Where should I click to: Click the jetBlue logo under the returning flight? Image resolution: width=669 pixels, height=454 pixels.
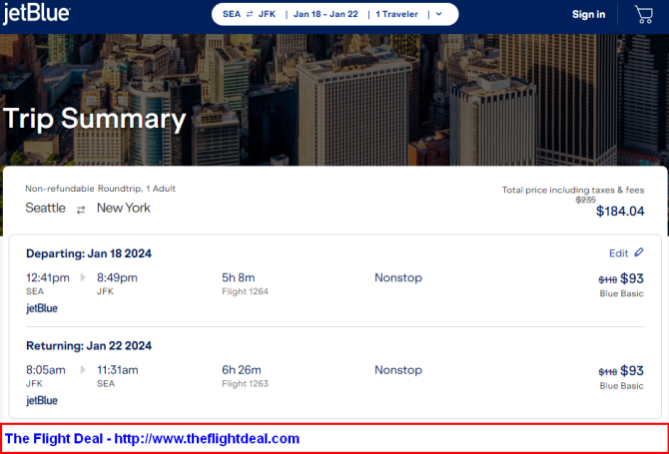pyautogui.click(x=42, y=400)
